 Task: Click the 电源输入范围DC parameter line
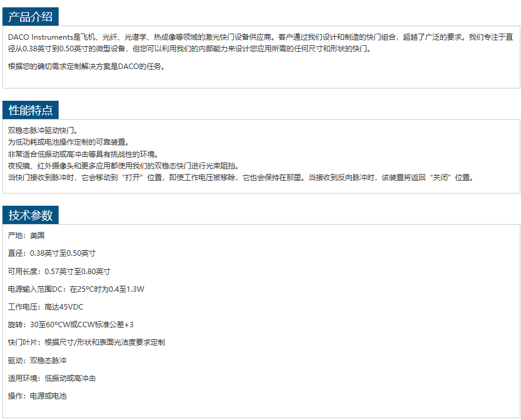coord(76,289)
